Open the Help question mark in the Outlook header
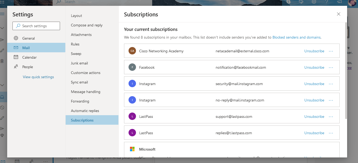The height and width of the screenshot is (163, 358). 327,2
